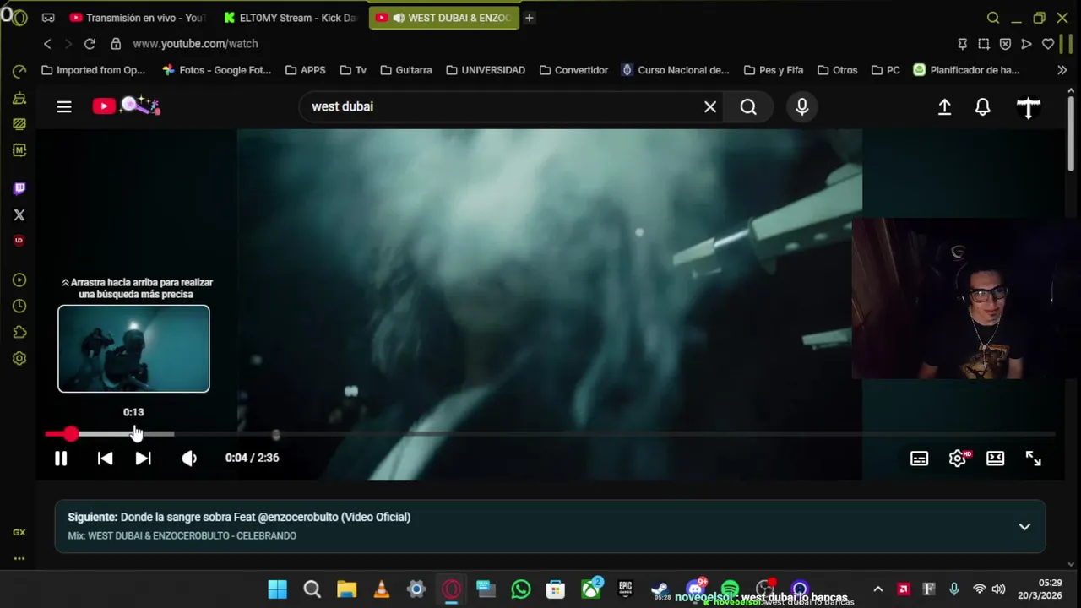Image resolution: width=1081 pixels, height=608 pixels.
Task: Start voice search with microphone icon
Action: pyautogui.click(x=802, y=106)
